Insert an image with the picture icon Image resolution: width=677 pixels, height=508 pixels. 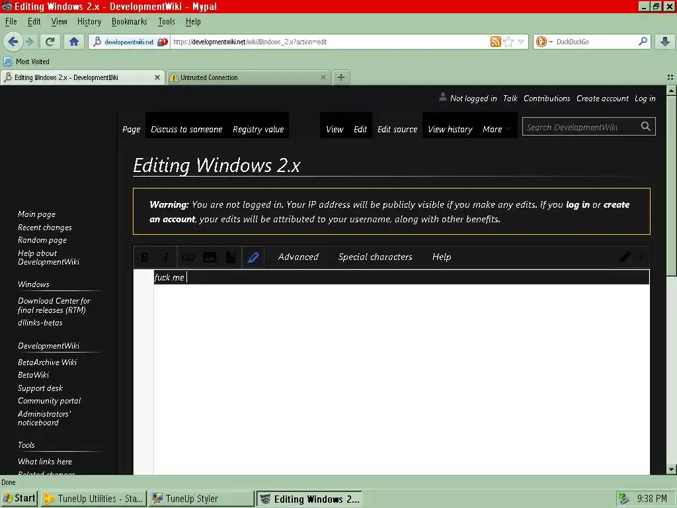click(210, 257)
